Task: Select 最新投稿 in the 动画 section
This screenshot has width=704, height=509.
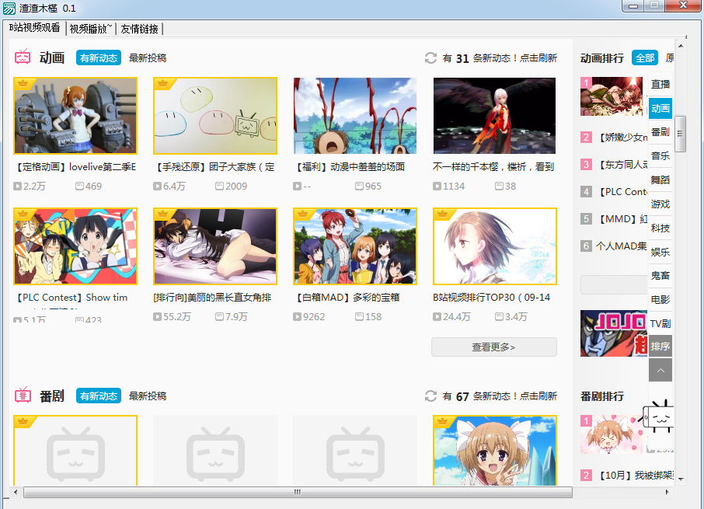Action: (148, 58)
